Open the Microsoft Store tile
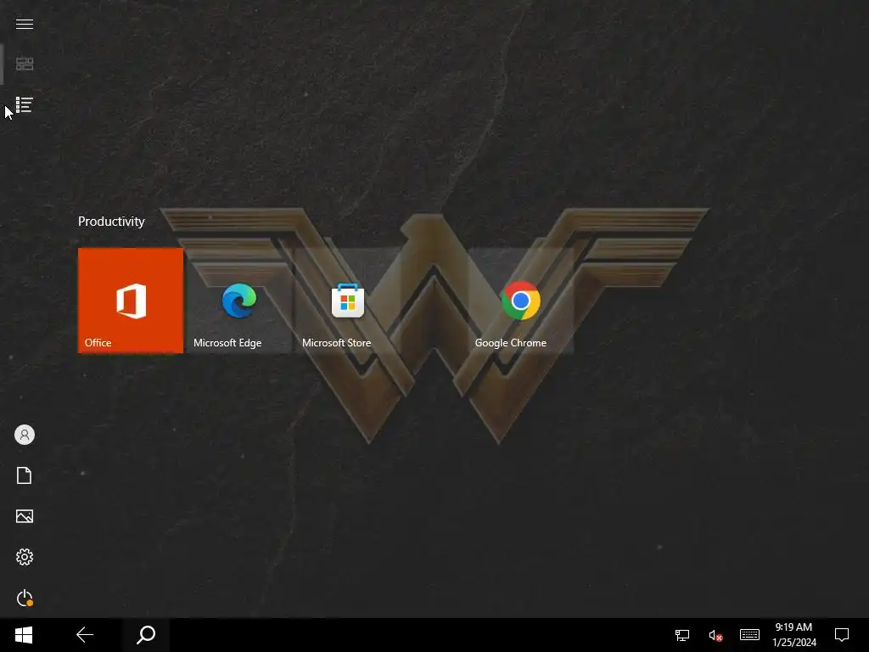 pos(348,301)
